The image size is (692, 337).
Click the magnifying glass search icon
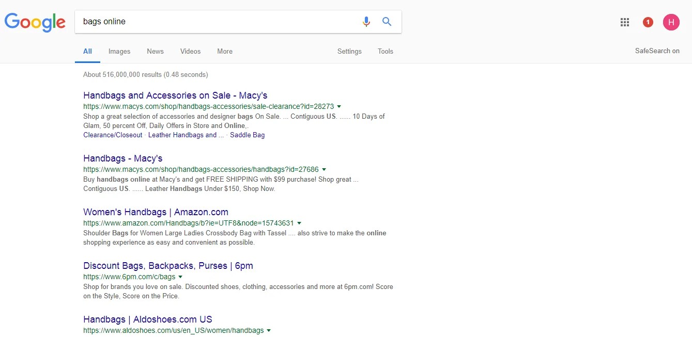point(387,21)
